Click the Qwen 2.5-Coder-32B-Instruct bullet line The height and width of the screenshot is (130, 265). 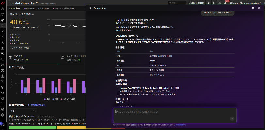pos(149,88)
